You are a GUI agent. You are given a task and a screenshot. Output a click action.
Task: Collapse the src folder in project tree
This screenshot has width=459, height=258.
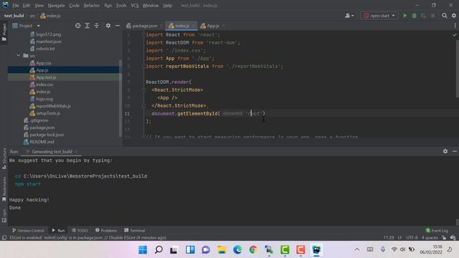tap(19, 56)
